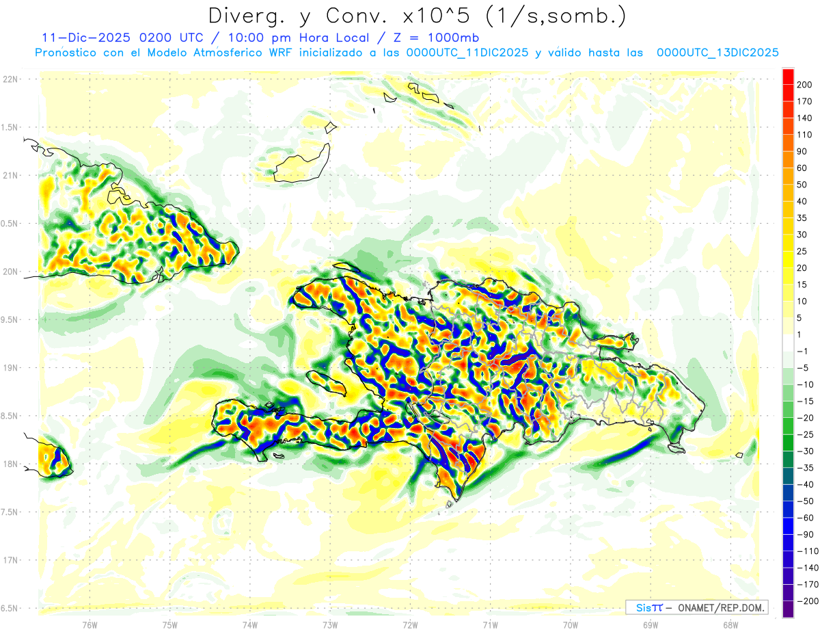
Task: Click the latitude label "18N"
Action: (x=10, y=464)
